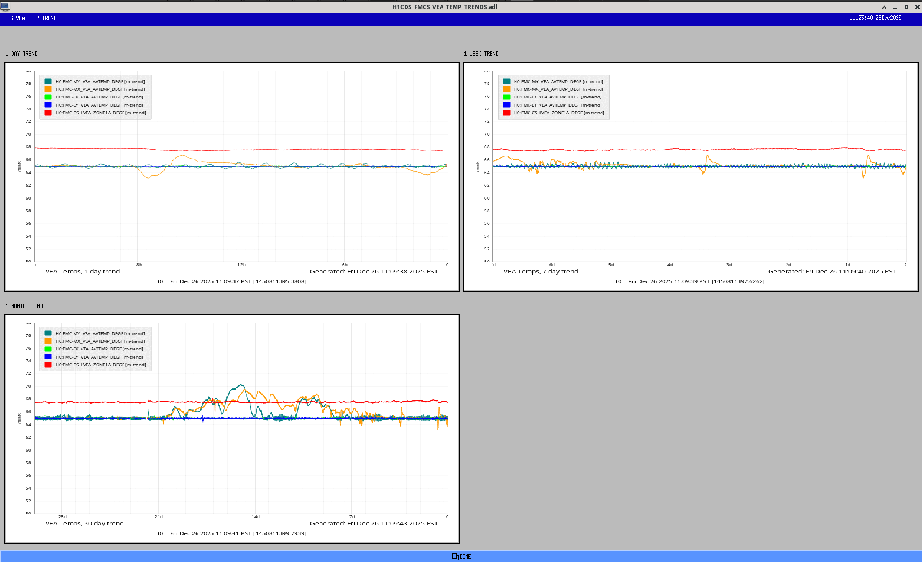
Task: Click the date and time readout in banner
Action: tap(875, 18)
